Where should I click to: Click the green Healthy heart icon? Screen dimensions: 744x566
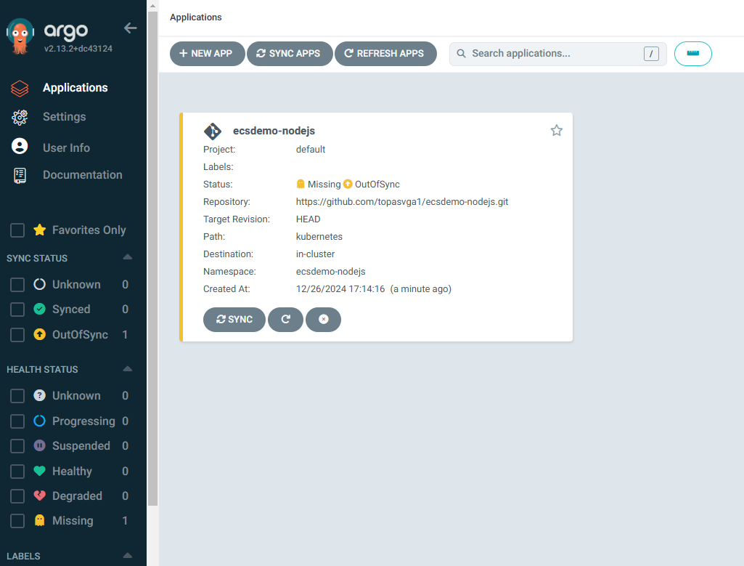(x=40, y=471)
